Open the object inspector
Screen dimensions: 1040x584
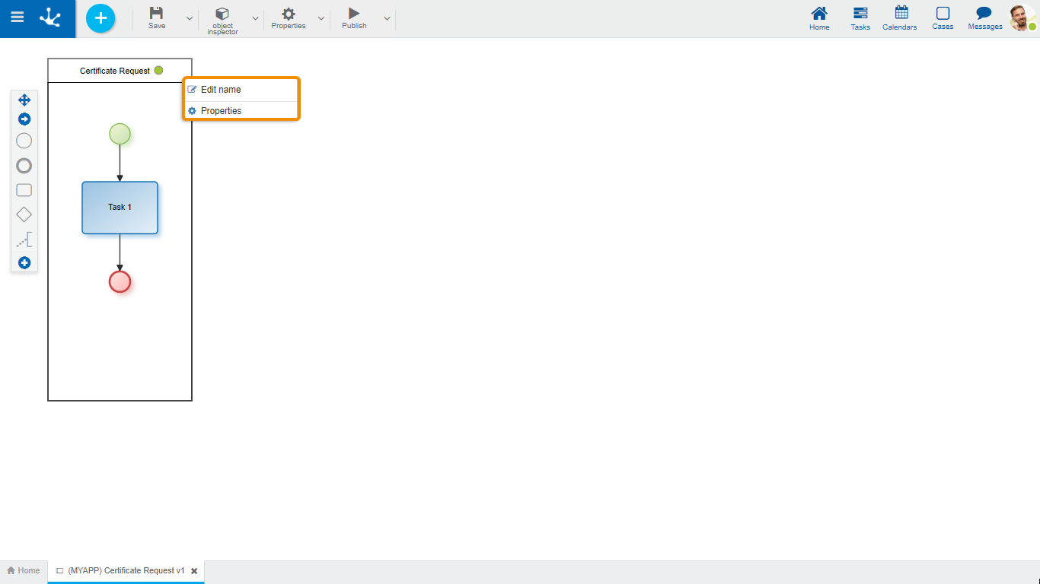pos(222,20)
